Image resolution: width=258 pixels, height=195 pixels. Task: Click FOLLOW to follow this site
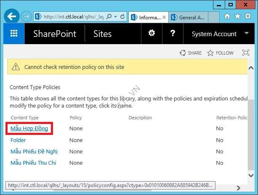coord(220,53)
